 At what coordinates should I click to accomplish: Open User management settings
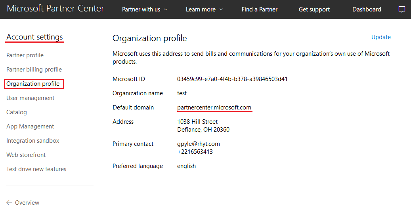click(30, 98)
